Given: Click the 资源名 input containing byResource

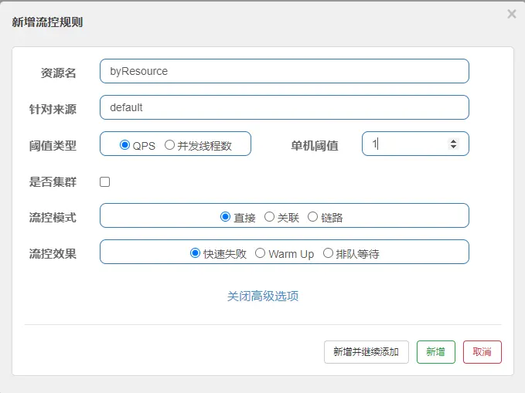Looking at the screenshot, I should coord(285,71).
